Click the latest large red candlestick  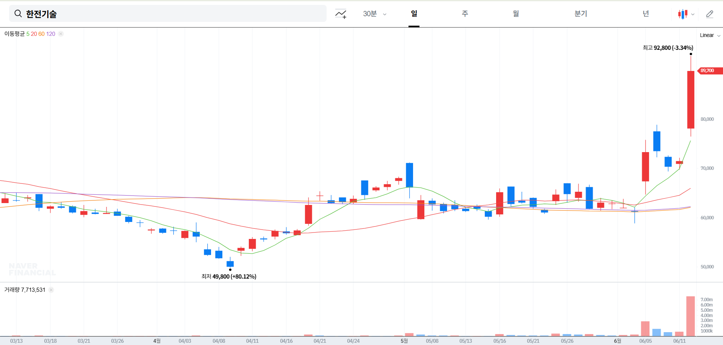[691, 100]
